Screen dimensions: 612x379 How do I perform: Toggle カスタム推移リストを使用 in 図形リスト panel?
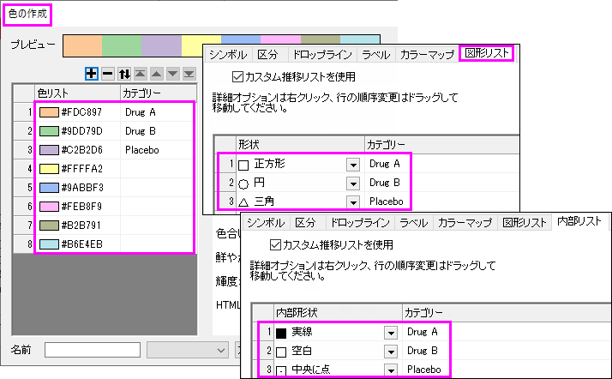click(237, 77)
